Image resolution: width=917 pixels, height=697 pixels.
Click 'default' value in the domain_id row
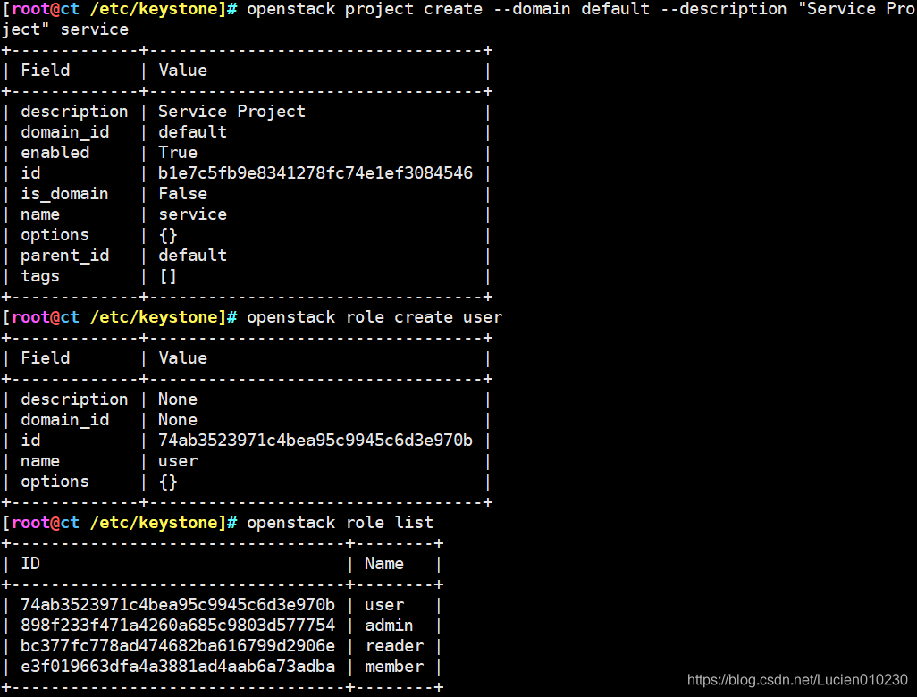[192, 132]
